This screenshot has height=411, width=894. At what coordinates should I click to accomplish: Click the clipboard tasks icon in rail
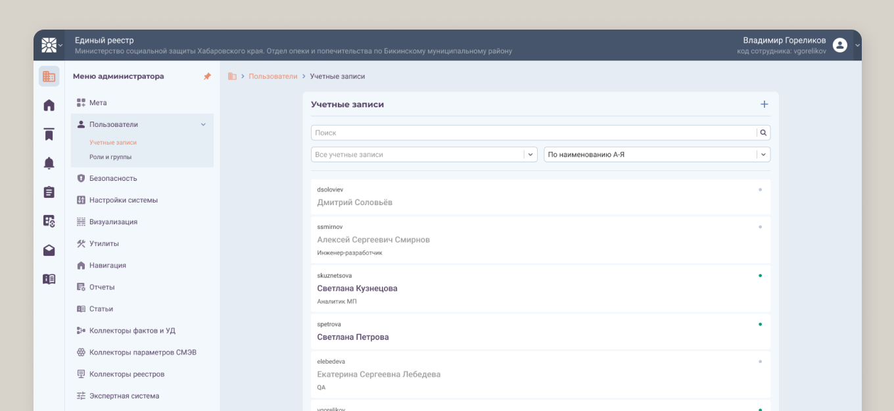pyautogui.click(x=49, y=192)
